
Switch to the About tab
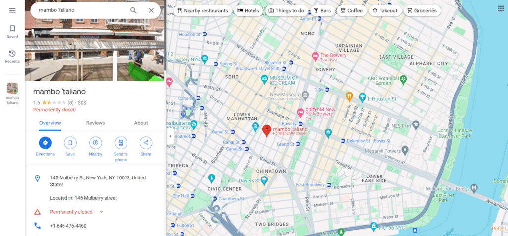(141, 123)
